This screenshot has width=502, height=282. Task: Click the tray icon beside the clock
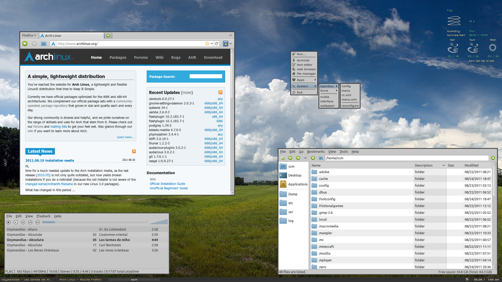(x=467, y=279)
